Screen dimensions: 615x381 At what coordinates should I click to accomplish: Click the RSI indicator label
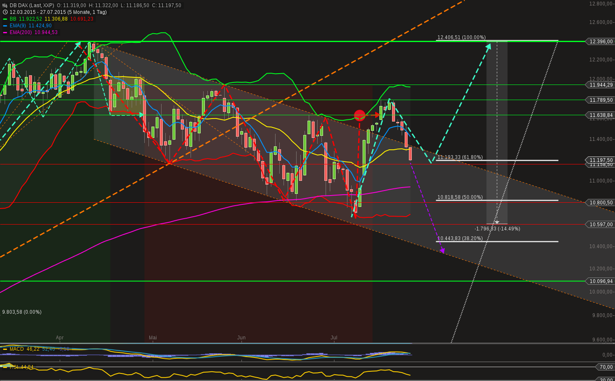pyautogui.click(x=14, y=367)
